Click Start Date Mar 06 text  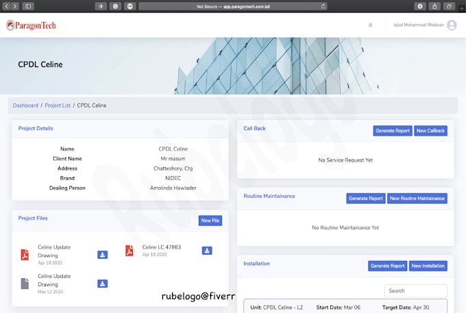click(x=339, y=308)
